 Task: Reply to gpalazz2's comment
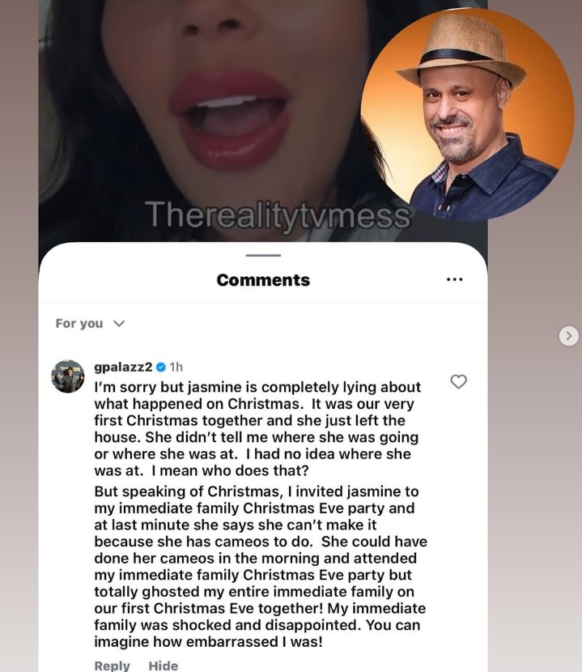[x=112, y=666]
